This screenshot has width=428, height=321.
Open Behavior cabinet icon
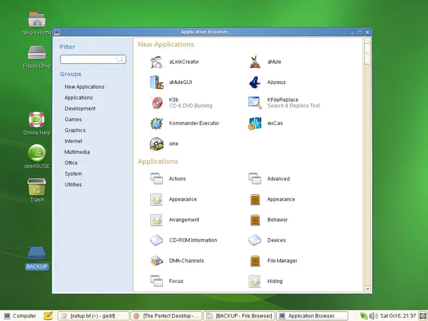255,220
